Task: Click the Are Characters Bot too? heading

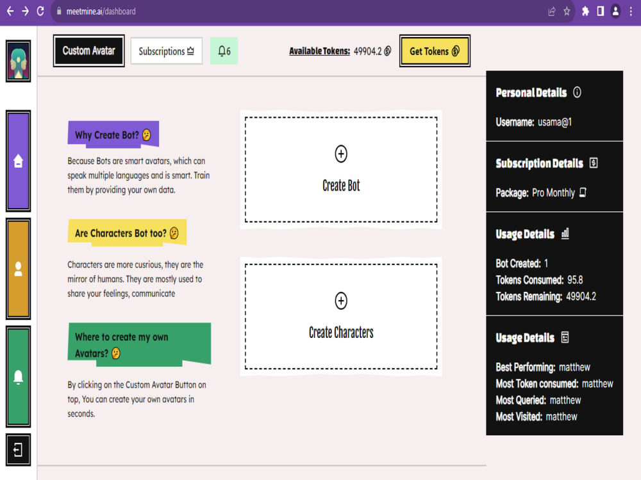Action: coord(127,233)
